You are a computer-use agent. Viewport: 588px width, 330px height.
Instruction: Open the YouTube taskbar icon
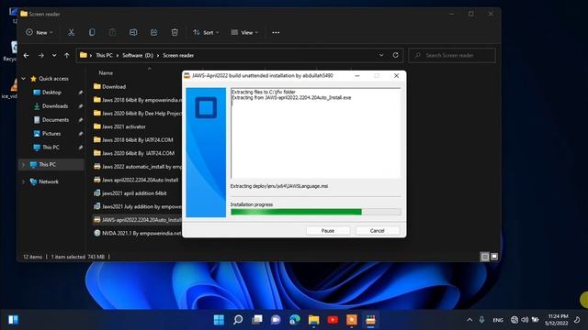tap(333, 320)
